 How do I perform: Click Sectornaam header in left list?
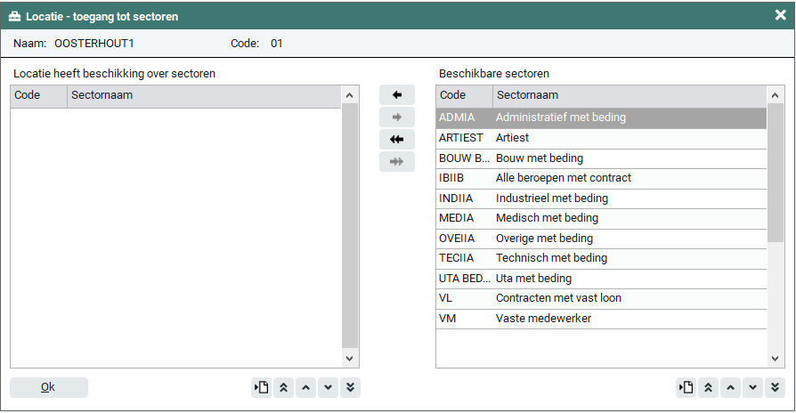(203, 96)
